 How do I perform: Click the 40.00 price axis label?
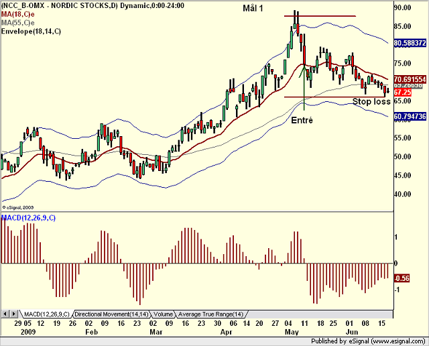[402, 194]
